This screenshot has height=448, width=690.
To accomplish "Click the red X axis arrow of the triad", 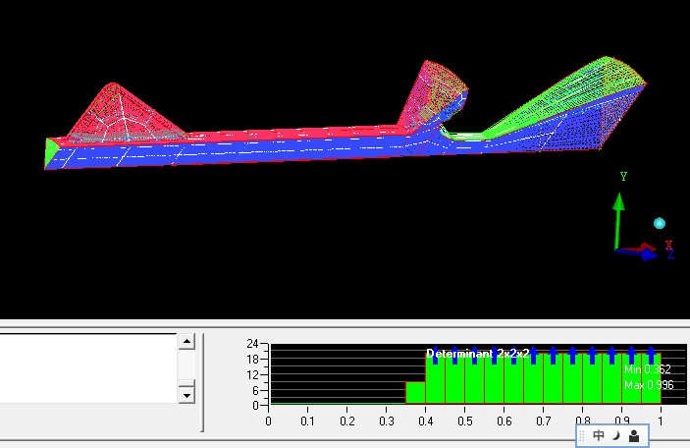I will pyautogui.click(x=645, y=248).
